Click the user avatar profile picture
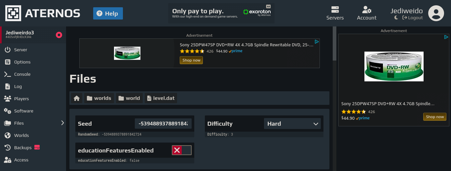451x171 pixels. click(x=436, y=13)
